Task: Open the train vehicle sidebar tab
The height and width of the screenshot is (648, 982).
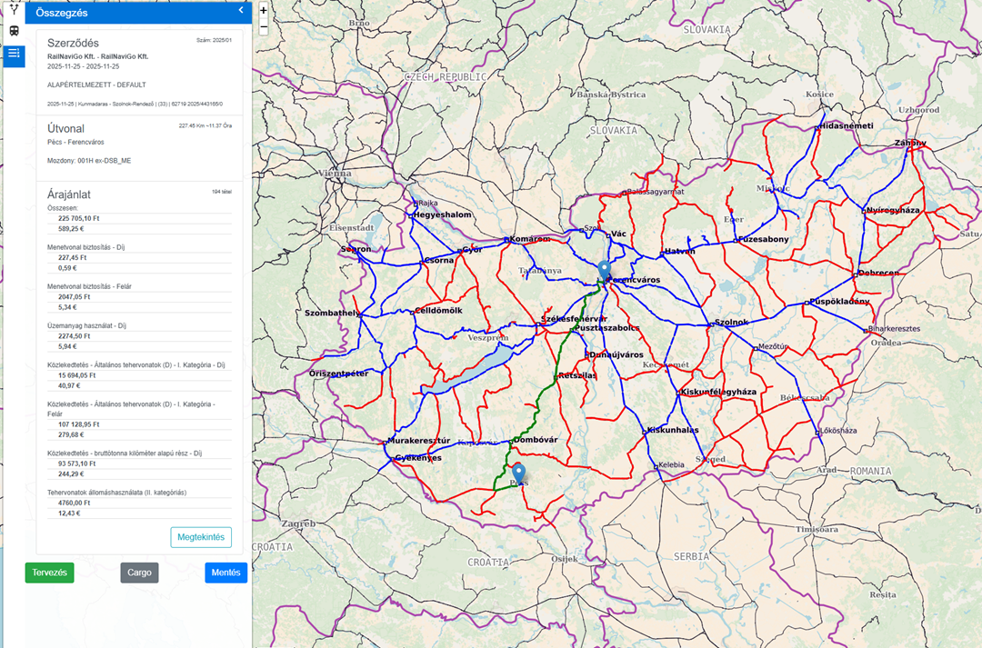Action: 14,31
